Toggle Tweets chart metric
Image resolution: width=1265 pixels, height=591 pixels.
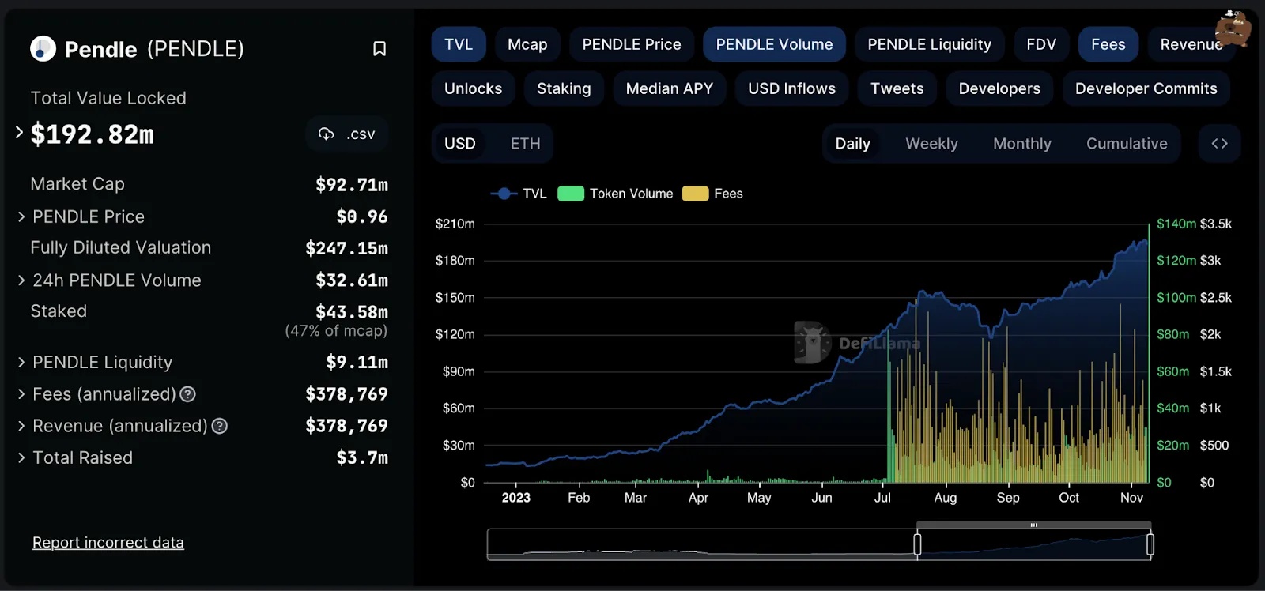[897, 88]
